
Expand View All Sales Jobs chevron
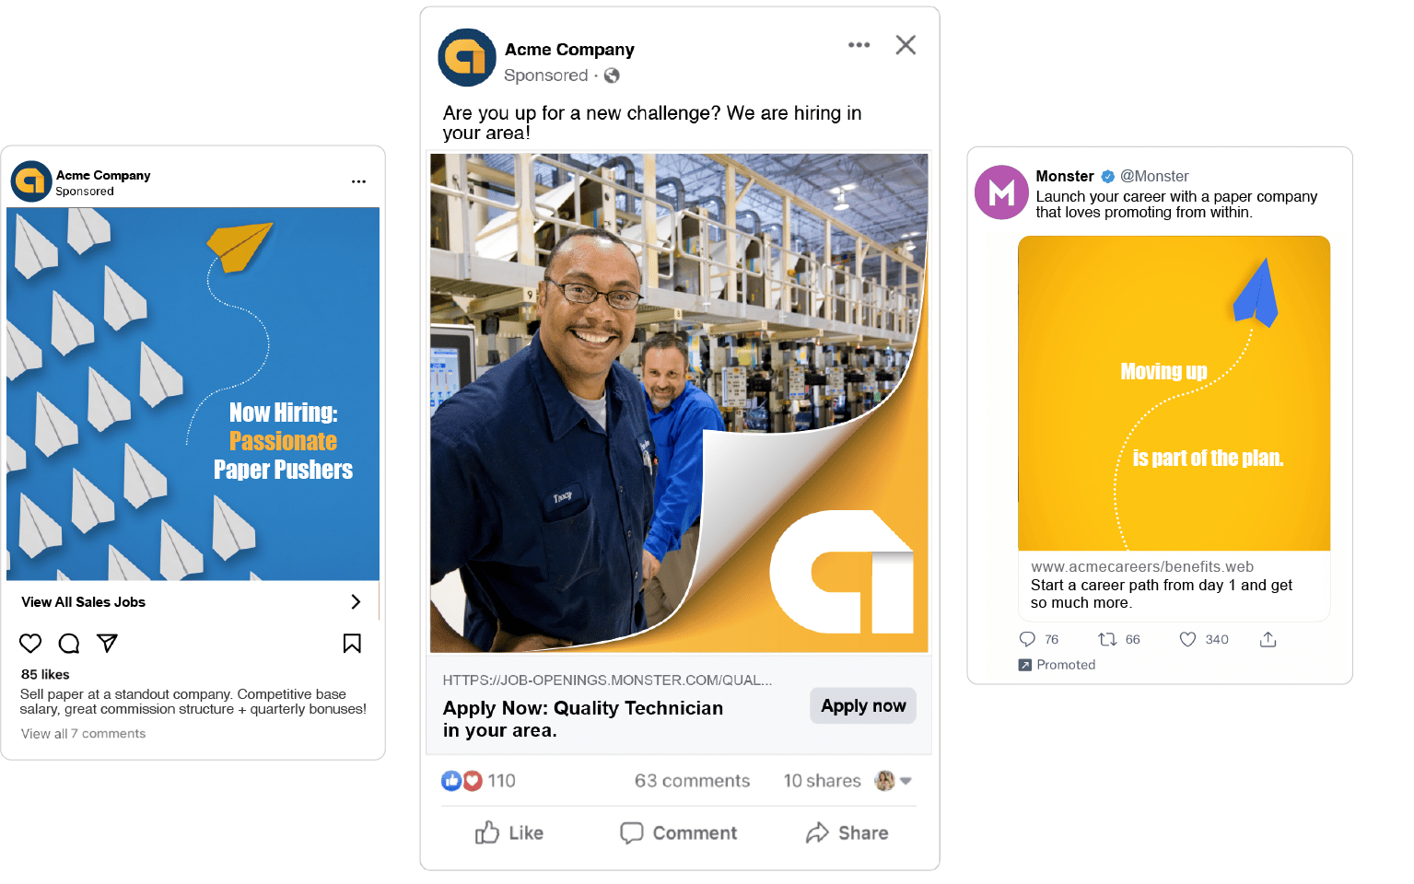[356, 601]
